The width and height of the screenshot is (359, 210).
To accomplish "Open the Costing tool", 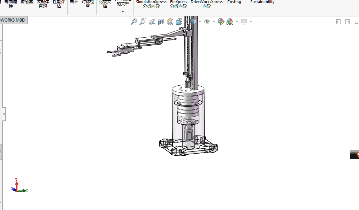I will [x=234, y=2].
